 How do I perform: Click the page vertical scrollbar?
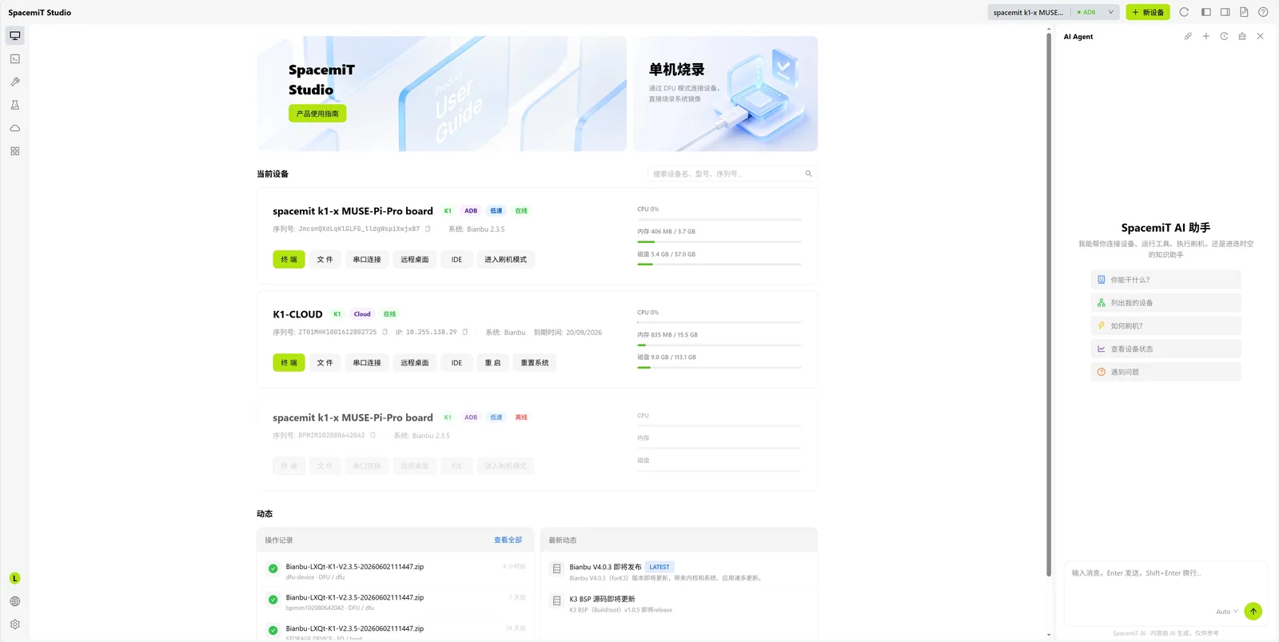1049,304
